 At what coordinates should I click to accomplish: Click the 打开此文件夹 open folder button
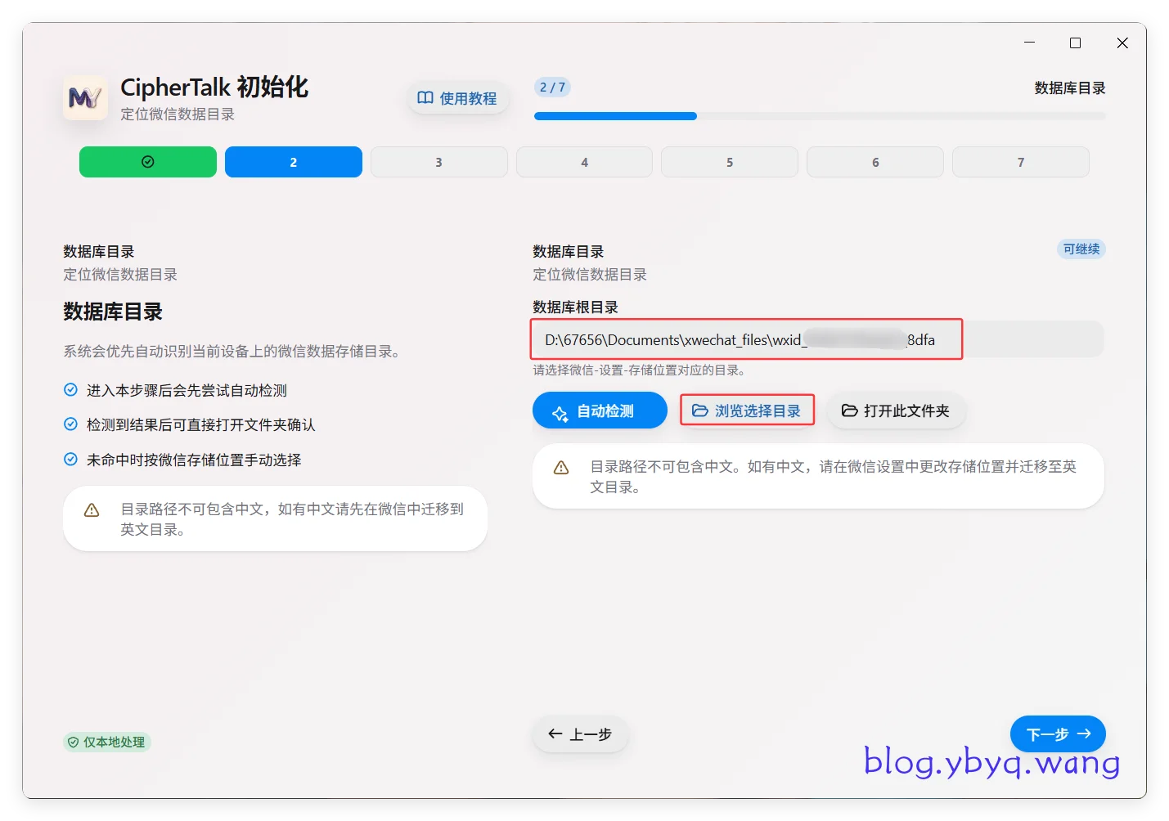[896, 410]
